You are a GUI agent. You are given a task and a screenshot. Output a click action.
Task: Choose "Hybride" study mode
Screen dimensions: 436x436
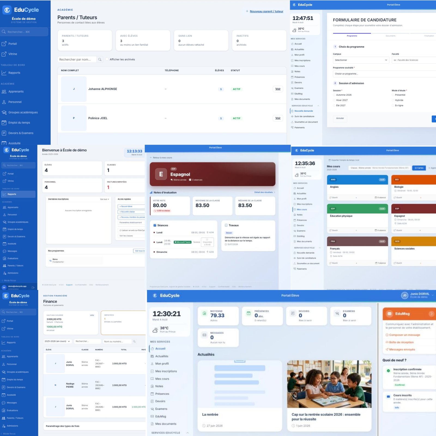click(x=393, y=100)
